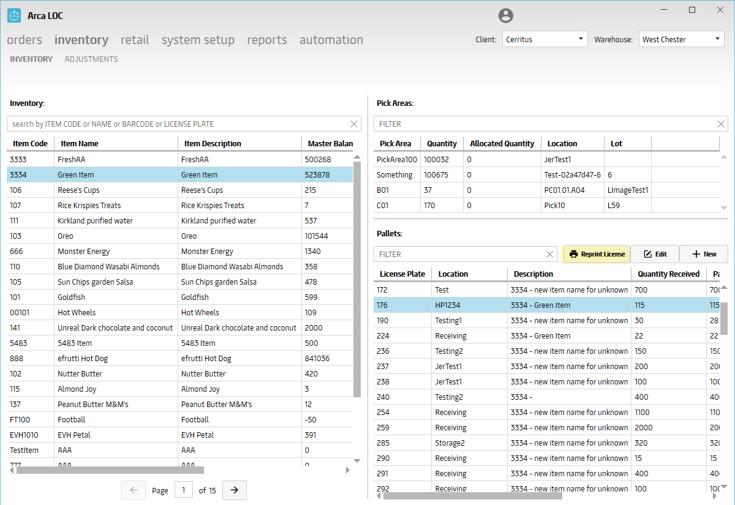
Task: Go to next inventory page arrow
Action: [234, 490]
